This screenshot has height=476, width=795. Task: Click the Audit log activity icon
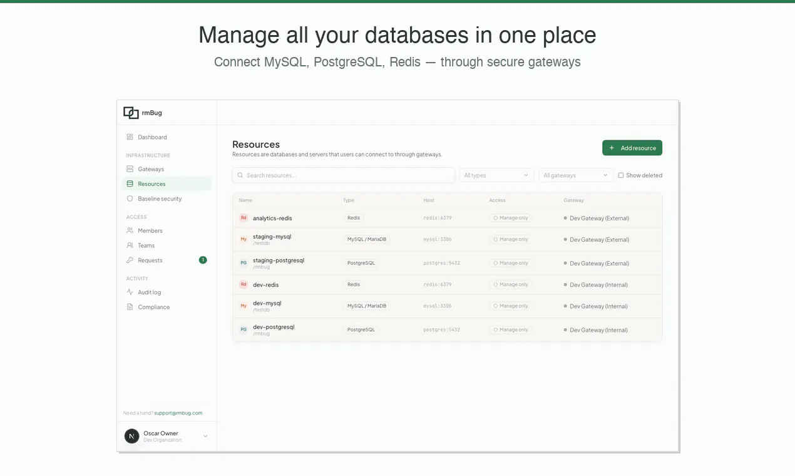click(x=130, y=292)
